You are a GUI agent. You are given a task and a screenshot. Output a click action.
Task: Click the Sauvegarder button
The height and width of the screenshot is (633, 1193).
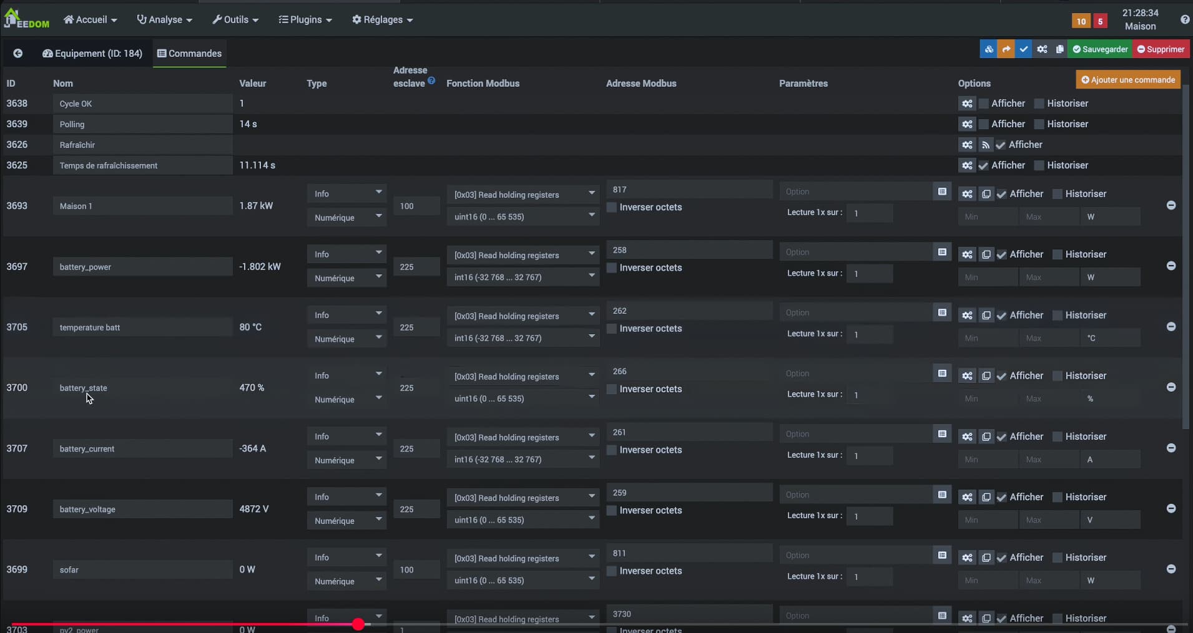1100,49
